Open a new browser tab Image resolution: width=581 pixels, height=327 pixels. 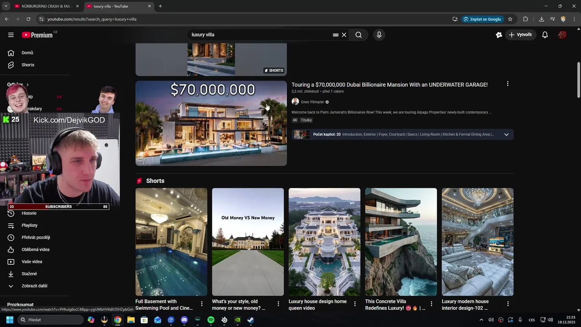[160, 6]
